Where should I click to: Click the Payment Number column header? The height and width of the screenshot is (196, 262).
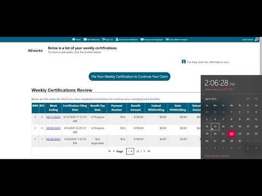[117, 108]
